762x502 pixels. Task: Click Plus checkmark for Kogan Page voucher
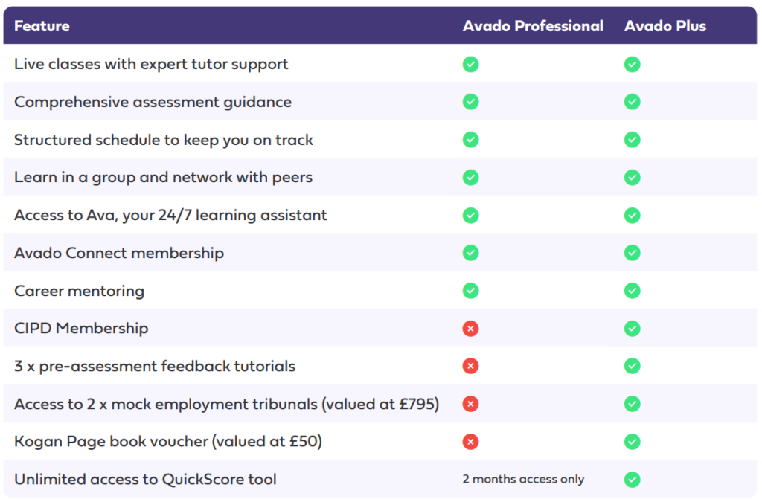[632, 442]
